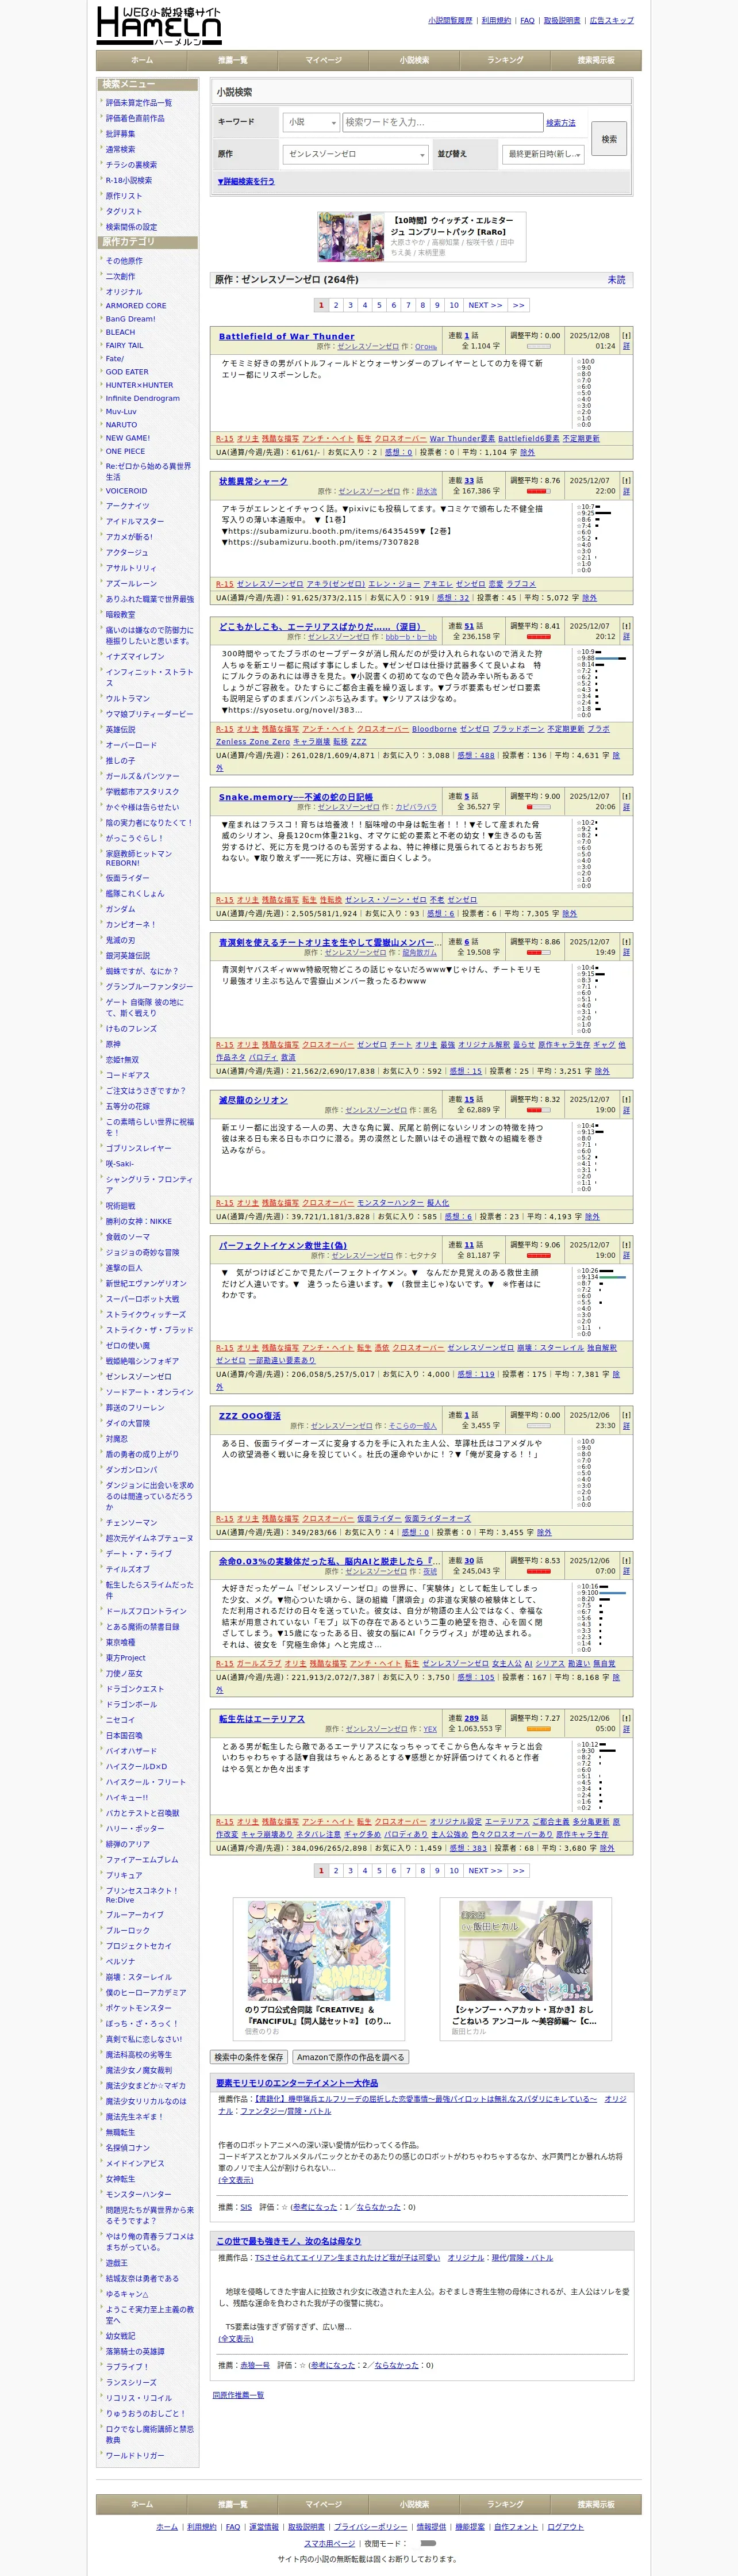Image resolution: width=738 pixels, height=2576 pixels.
Task: Select ブルーアーカイブ category
Action: coord(134,1915)
